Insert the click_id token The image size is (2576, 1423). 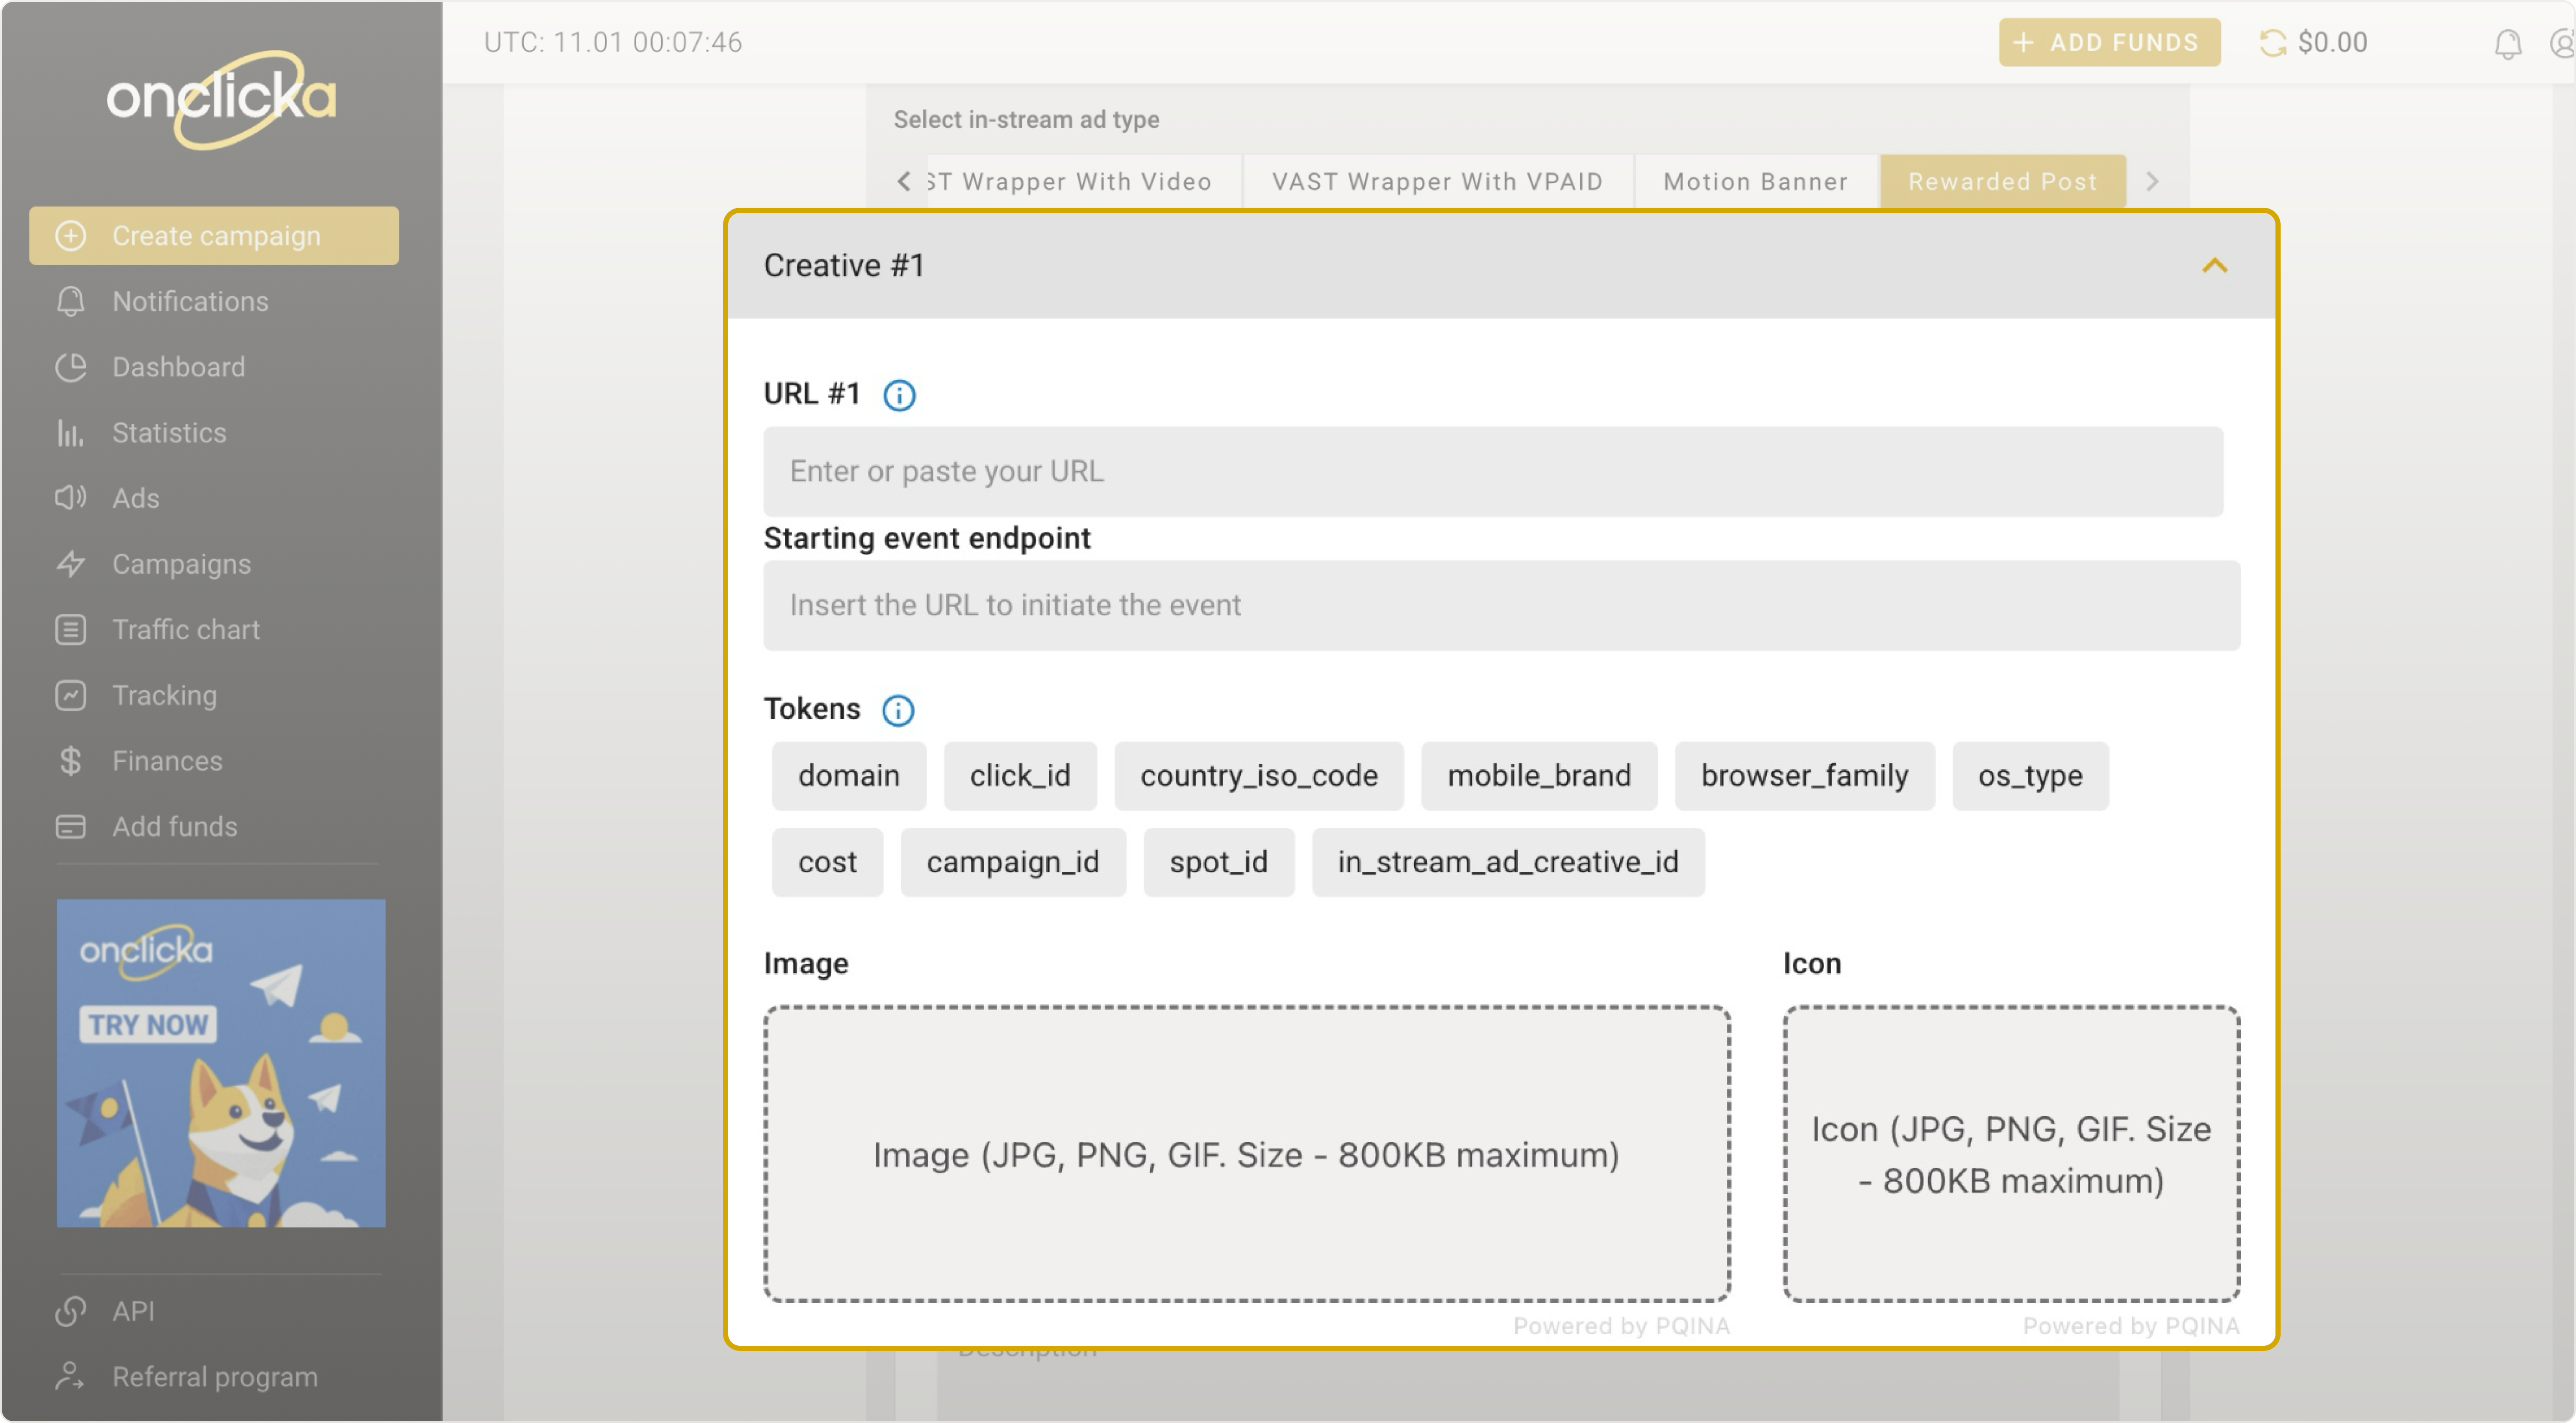tap(1019, 775)
